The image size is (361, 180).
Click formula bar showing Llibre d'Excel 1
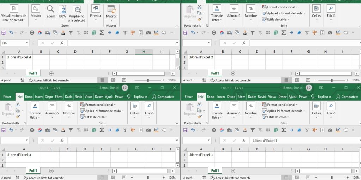tap(305, 141)
